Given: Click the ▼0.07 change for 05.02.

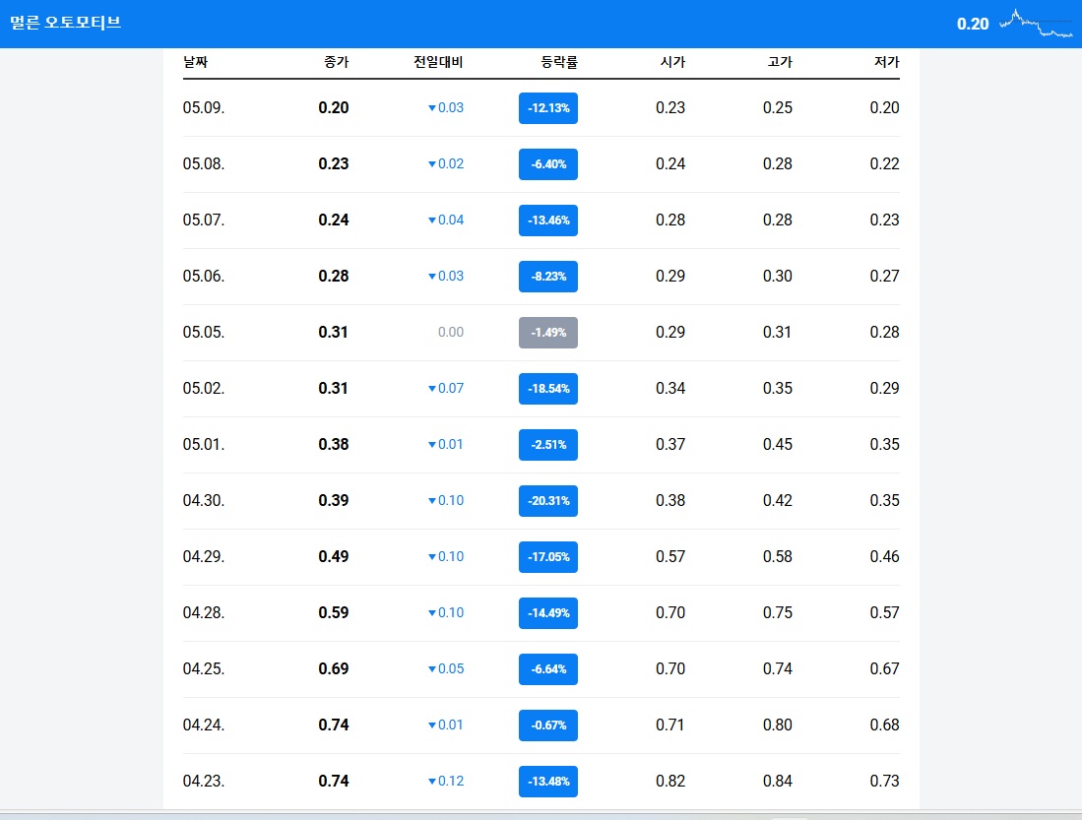Looking at the screenshot, I should pyautogui.click(x=446, y=388).
